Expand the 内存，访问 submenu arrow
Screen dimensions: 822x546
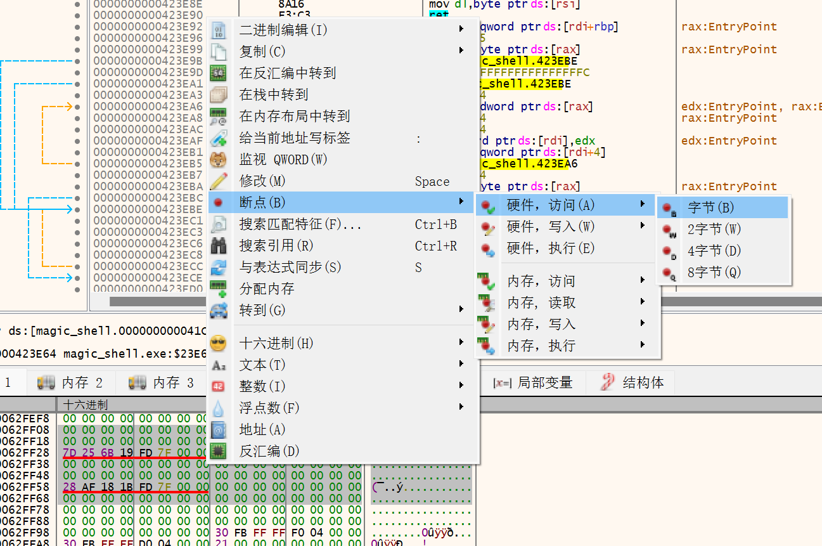[x=643, y=280]
